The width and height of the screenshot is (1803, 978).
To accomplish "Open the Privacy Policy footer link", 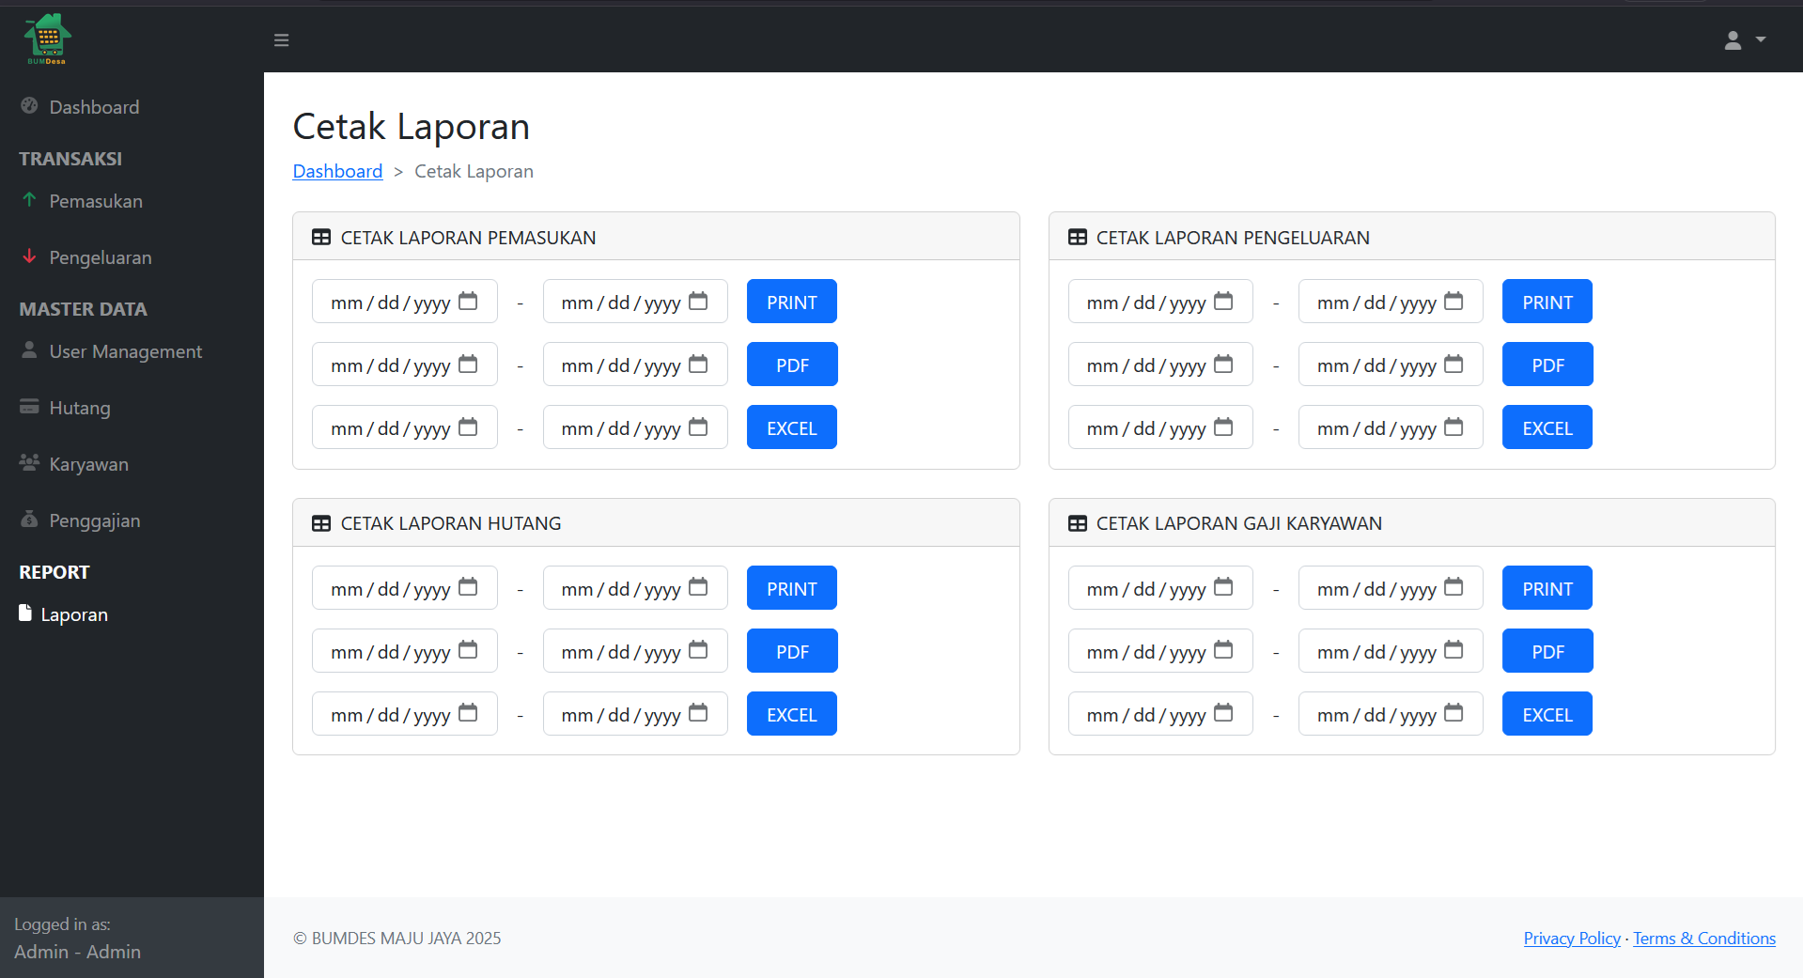I will pyautogui.click(x=1572, y=938).
